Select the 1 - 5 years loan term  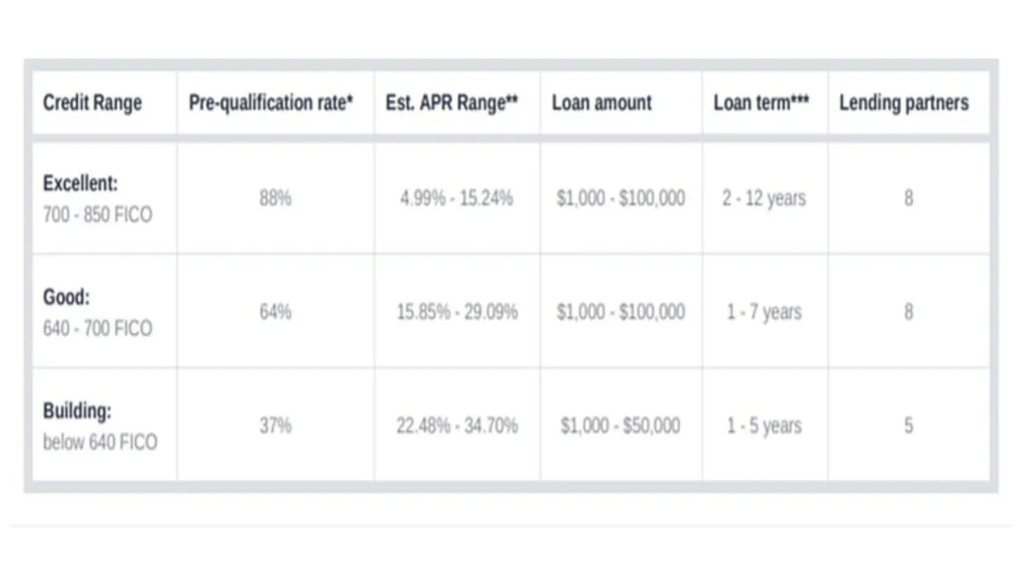coord(764,426)
